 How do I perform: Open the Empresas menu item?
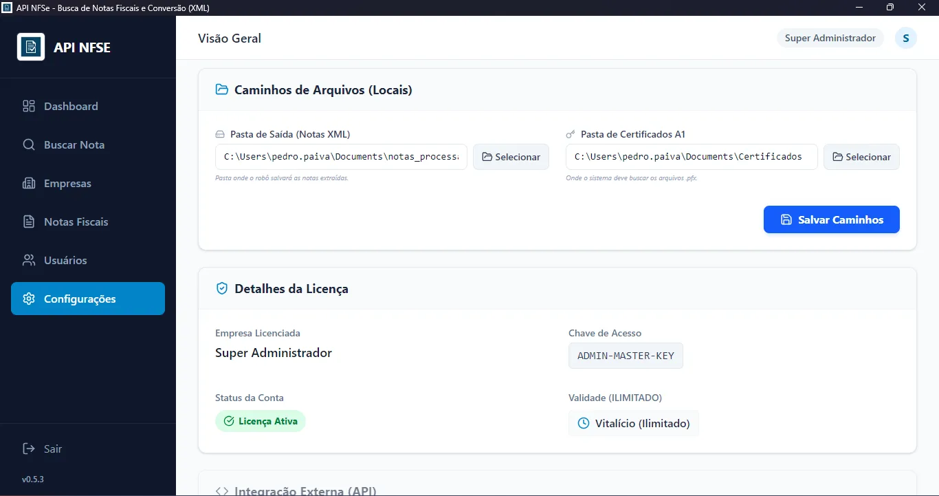pos(88,183)
